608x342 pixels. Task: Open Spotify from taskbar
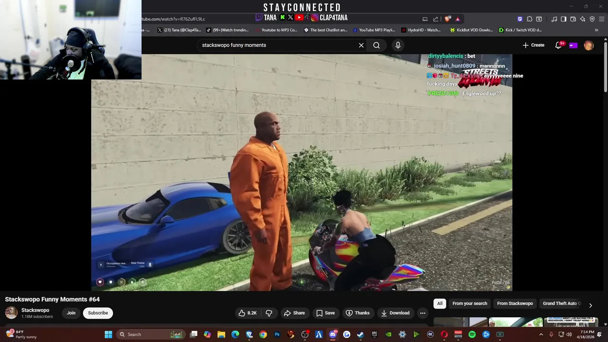pos(472,334)
